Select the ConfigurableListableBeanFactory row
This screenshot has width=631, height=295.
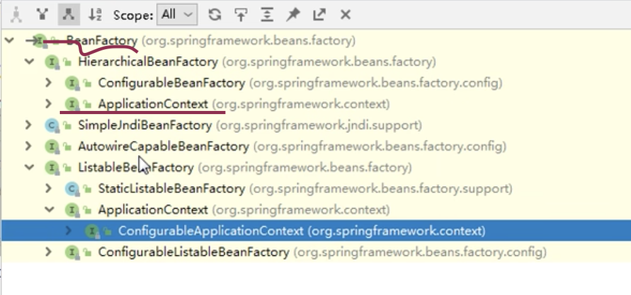click(315, 252)
